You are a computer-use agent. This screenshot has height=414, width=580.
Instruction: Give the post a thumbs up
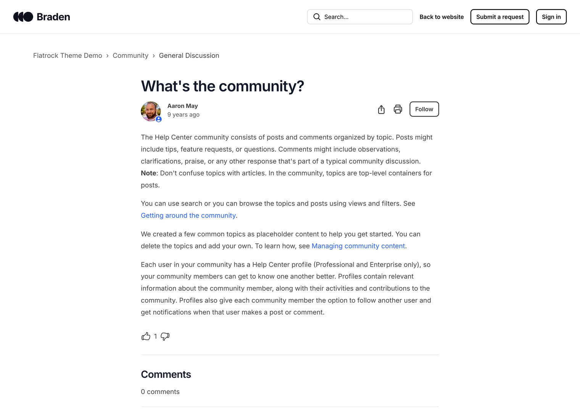coord(146,336)
